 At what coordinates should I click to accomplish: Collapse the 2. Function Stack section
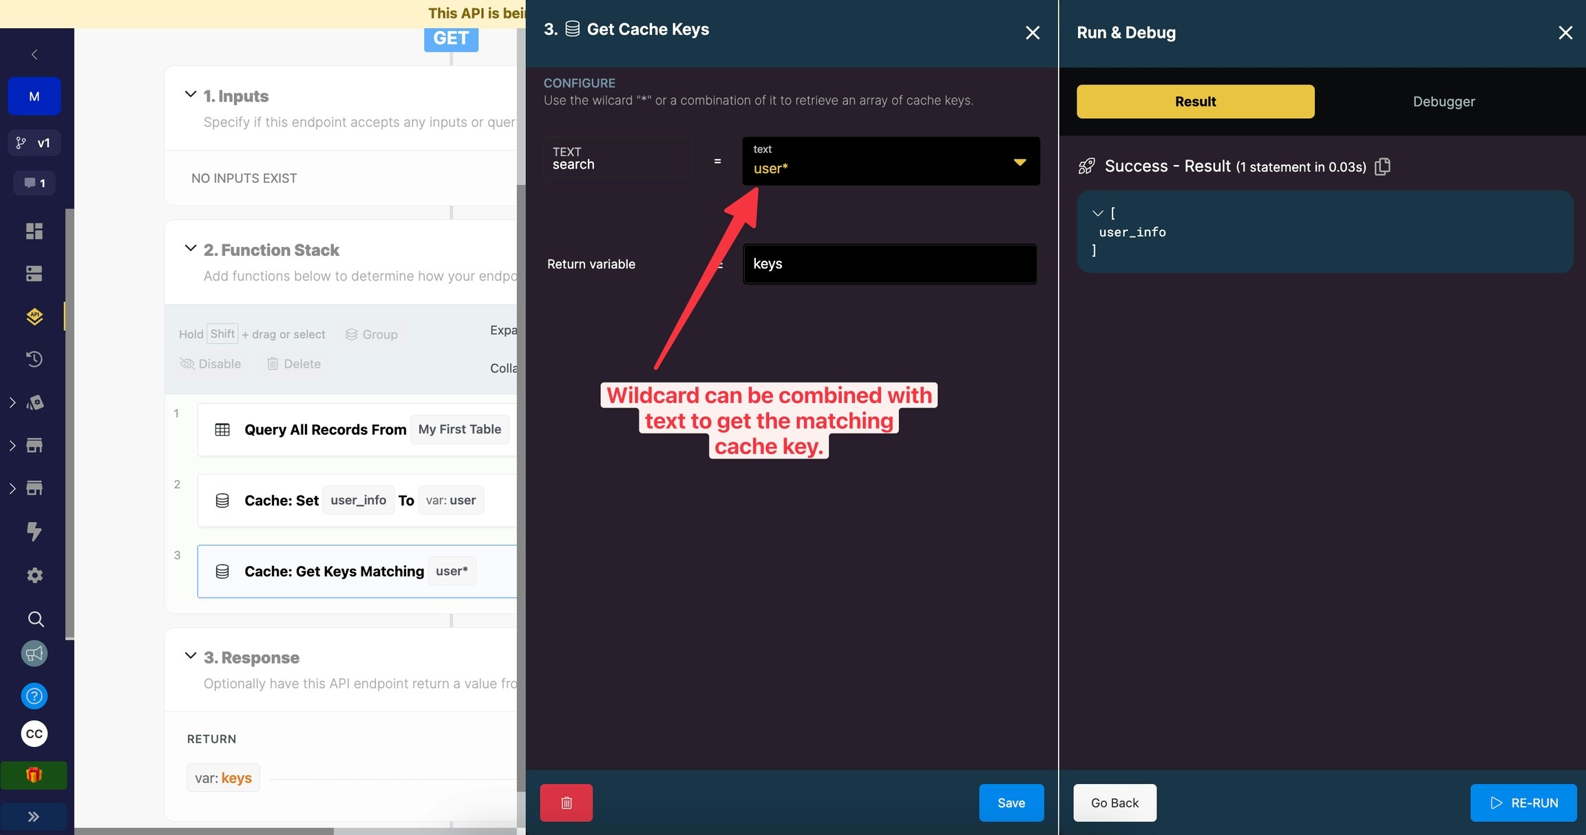191,249
